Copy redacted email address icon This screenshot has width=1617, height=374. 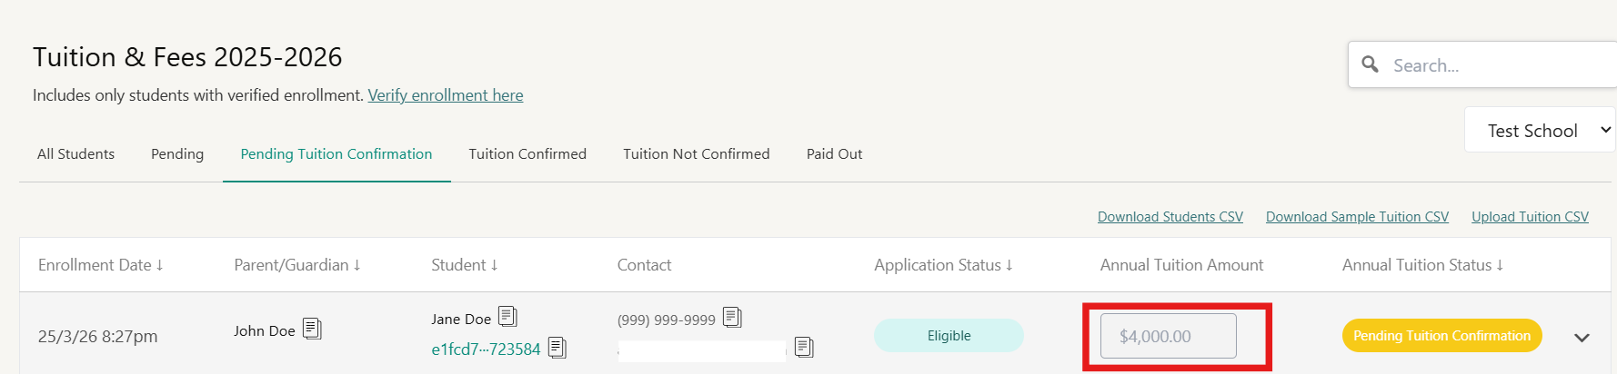804,347
